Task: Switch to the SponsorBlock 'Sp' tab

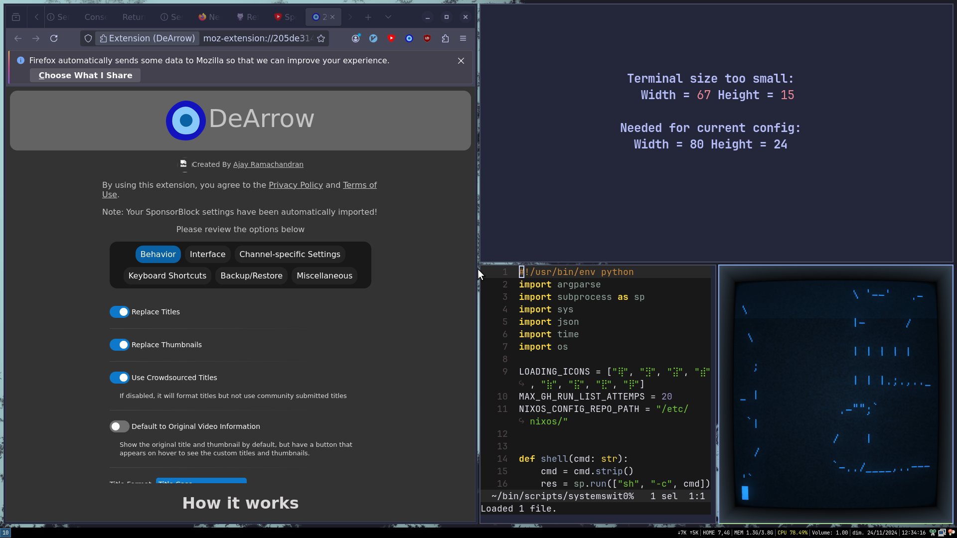Action: 285,17
